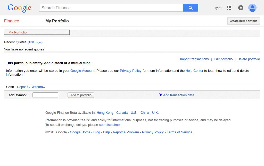
Task: Click the Deposit cash link
Action: pyautogui.click(x=23, y=87)
